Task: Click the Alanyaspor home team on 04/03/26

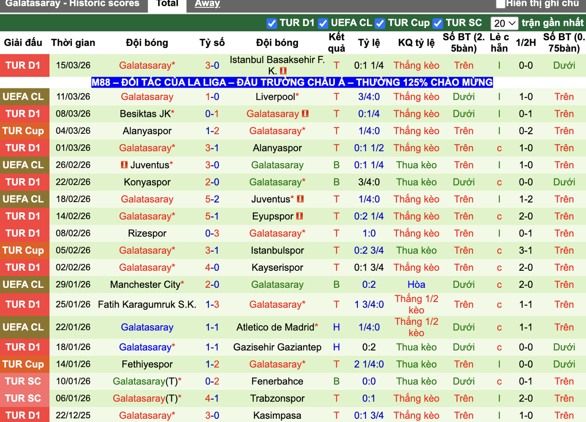Action: pos(147,131)
